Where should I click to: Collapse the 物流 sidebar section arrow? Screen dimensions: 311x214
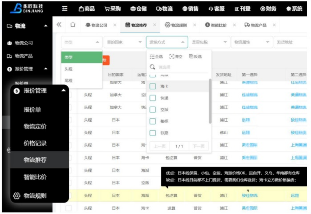click(x=46, y=26)
